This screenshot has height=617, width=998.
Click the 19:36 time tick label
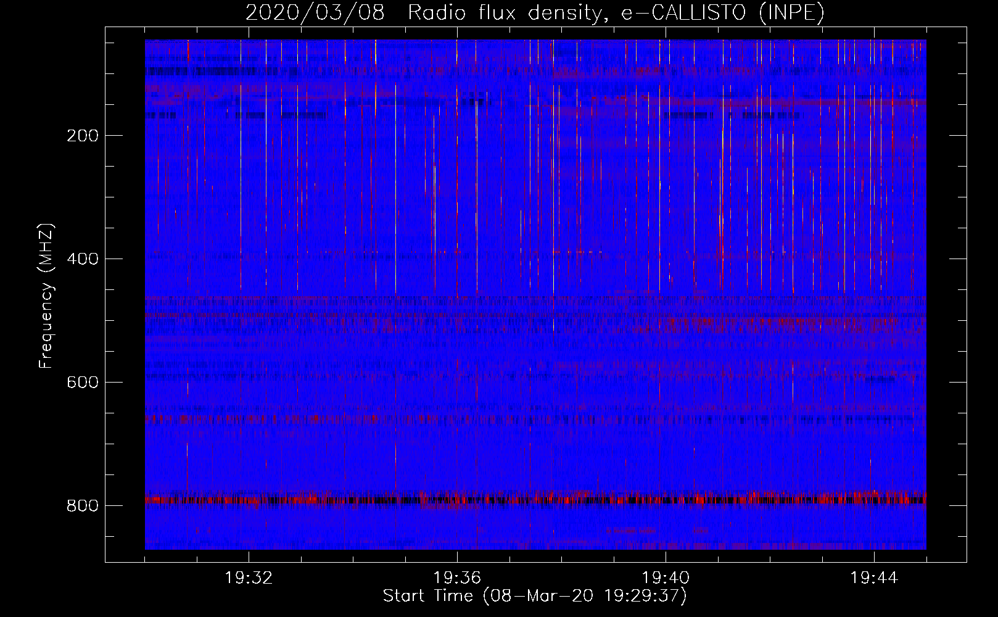coord(457,578)
